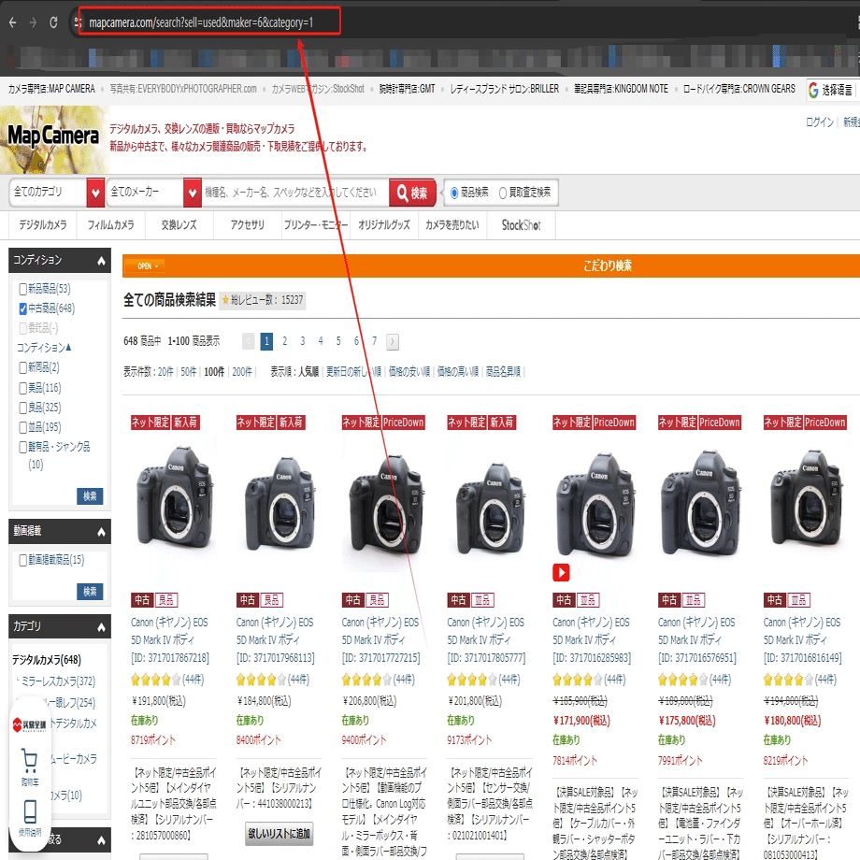Click star rating of item 3717017867218
The image size is (860, 860).
155,681
